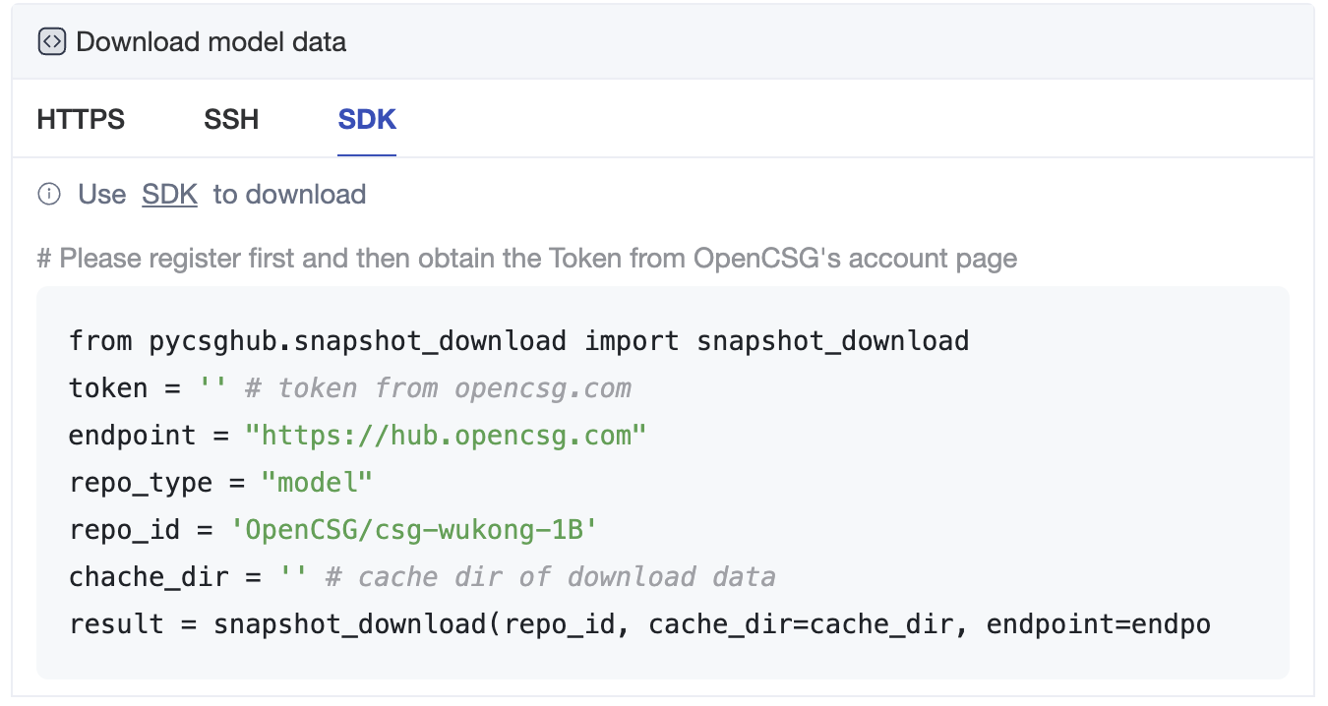
Task: Click the 'cache dir of download data' comment
Action: point(550,577)
